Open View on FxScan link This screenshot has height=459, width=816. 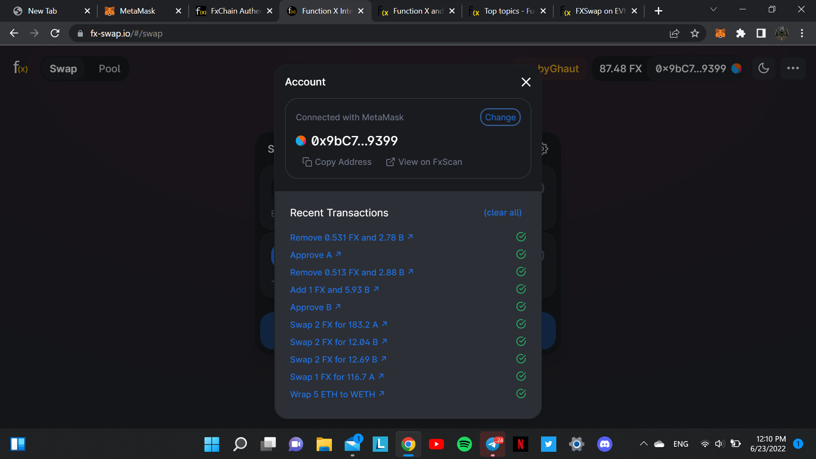(424, 162)
